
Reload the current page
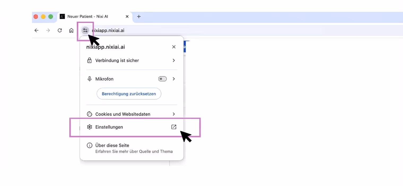point(59,30)
